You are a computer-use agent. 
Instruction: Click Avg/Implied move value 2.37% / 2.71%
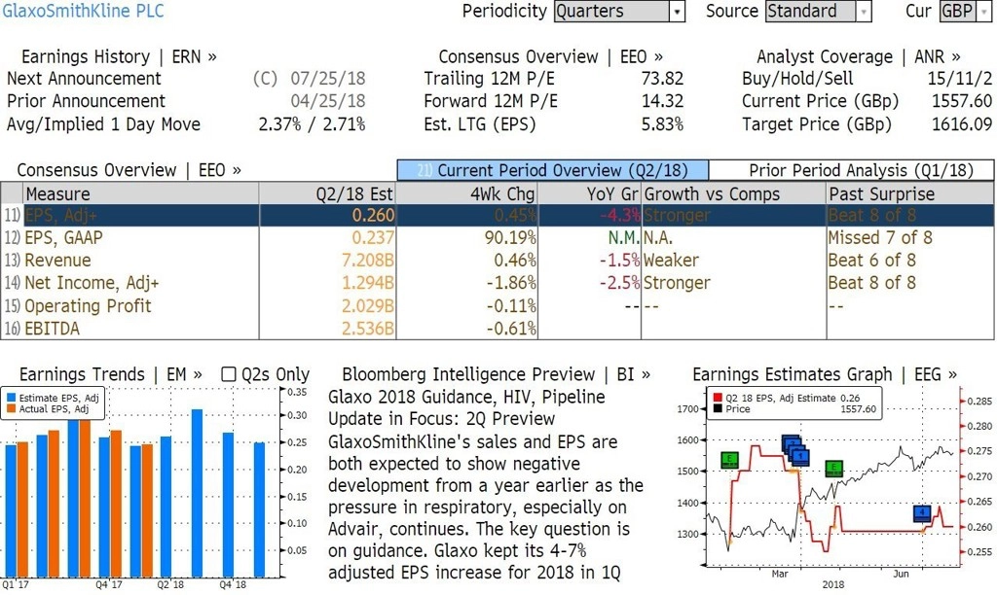coord(312,124)
